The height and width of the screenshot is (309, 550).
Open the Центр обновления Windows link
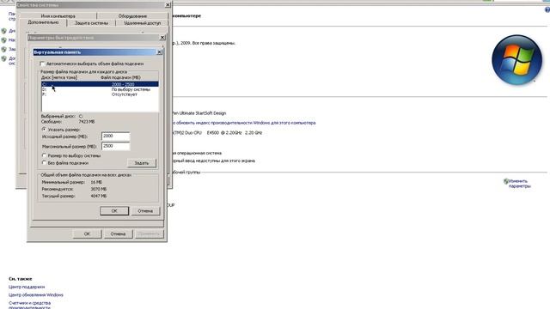(x=36, y=295)
